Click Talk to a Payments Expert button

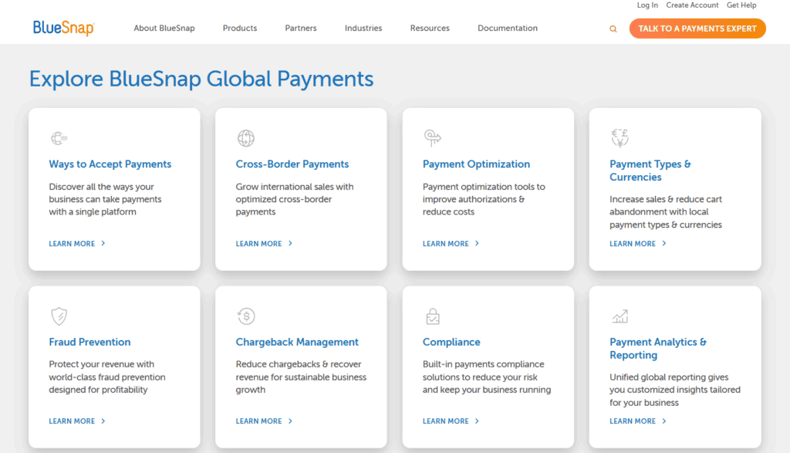697,29
